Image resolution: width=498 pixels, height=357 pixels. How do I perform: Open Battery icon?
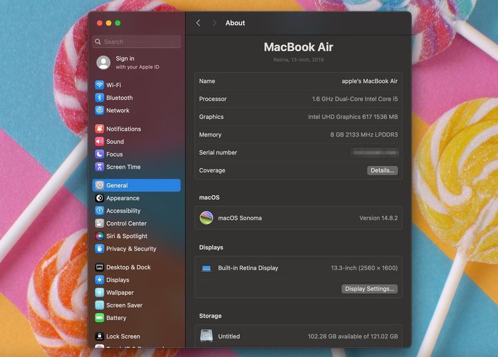click(x=100, y=318)
